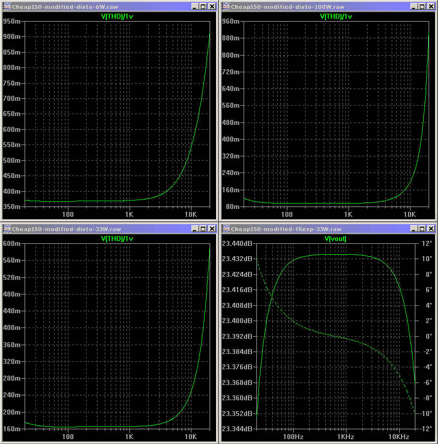
Task: Close the Cheap150-modified-fResp-33W.raw window
Action: click(x=431, y=229)
